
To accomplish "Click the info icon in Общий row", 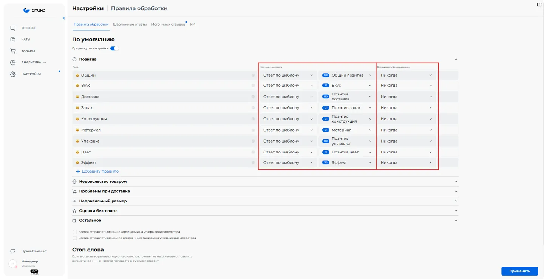I will coord(253,75).
